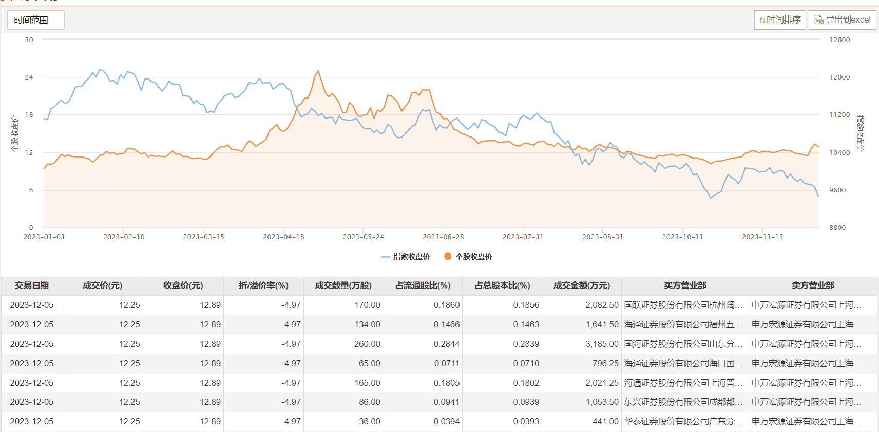Click the 华泰证券 buyer branch cell
Screen dimensions: 879x432
click(683, 421)
